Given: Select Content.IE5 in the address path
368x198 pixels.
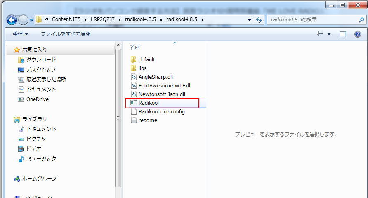Looking at the screenshot, I should pos(66,19).
